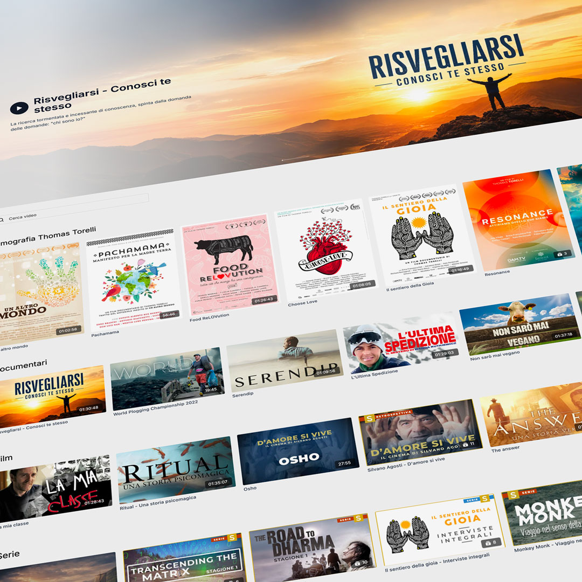Click the Food ReLOVution title link
Screen dimensions: 582x582
tap(209, 317)
